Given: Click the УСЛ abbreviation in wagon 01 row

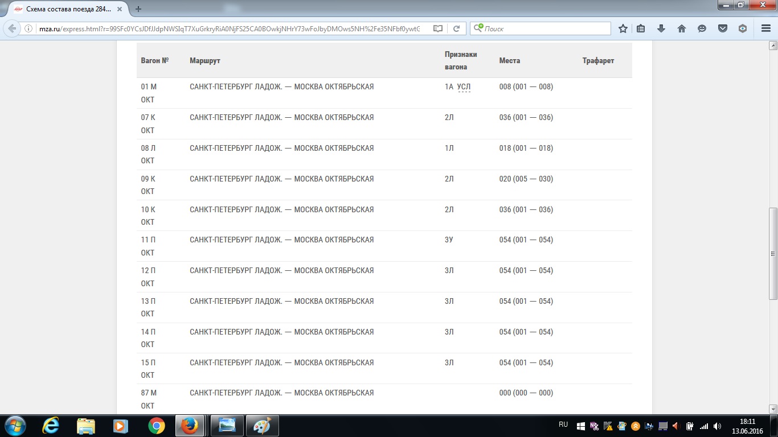Looking at the screenshot, I should pos(464,87).
